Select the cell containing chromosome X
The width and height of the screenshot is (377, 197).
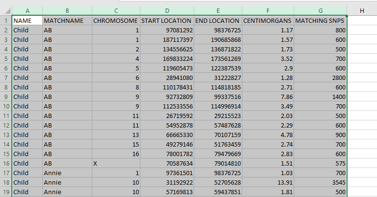116,163
